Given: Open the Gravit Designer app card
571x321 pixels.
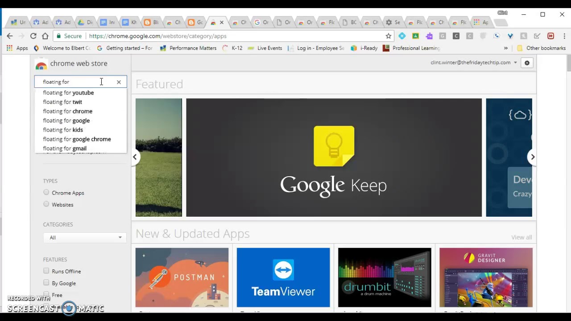Looking at the screenshot, I should coord(486,277).
